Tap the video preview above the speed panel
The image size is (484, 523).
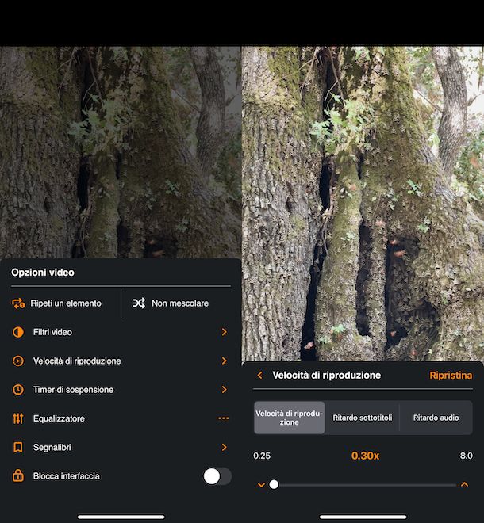coord(363,204)
